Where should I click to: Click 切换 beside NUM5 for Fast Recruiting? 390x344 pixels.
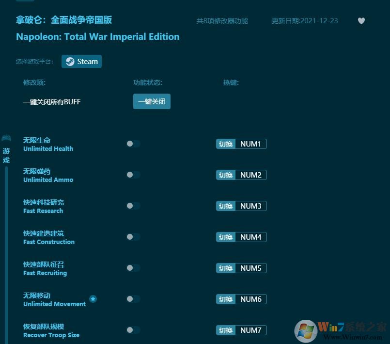[225, 268]
